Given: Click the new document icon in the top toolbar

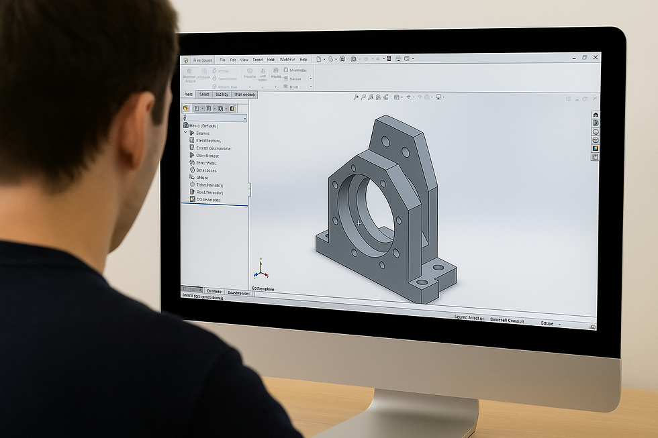Looking at the screenshot, I should pyautogui.click(x=318, y=59).
